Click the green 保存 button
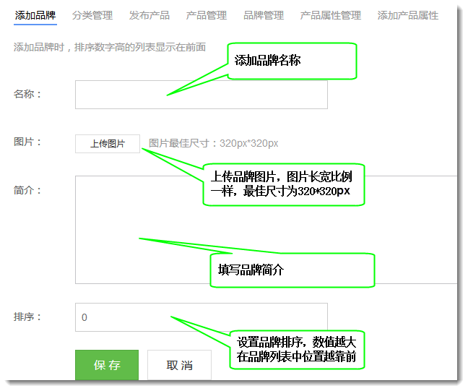 107,365
